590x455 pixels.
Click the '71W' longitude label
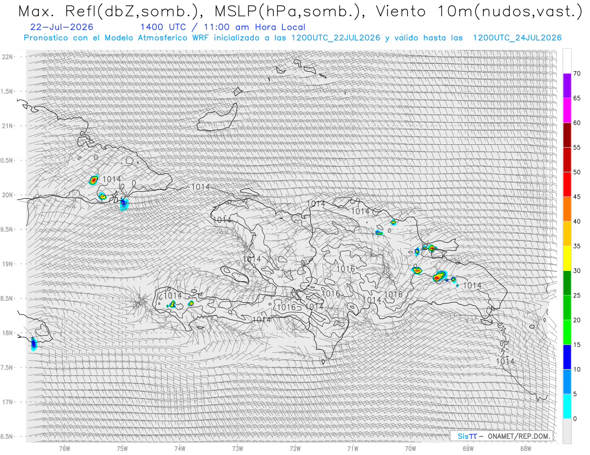pos(353,448)
